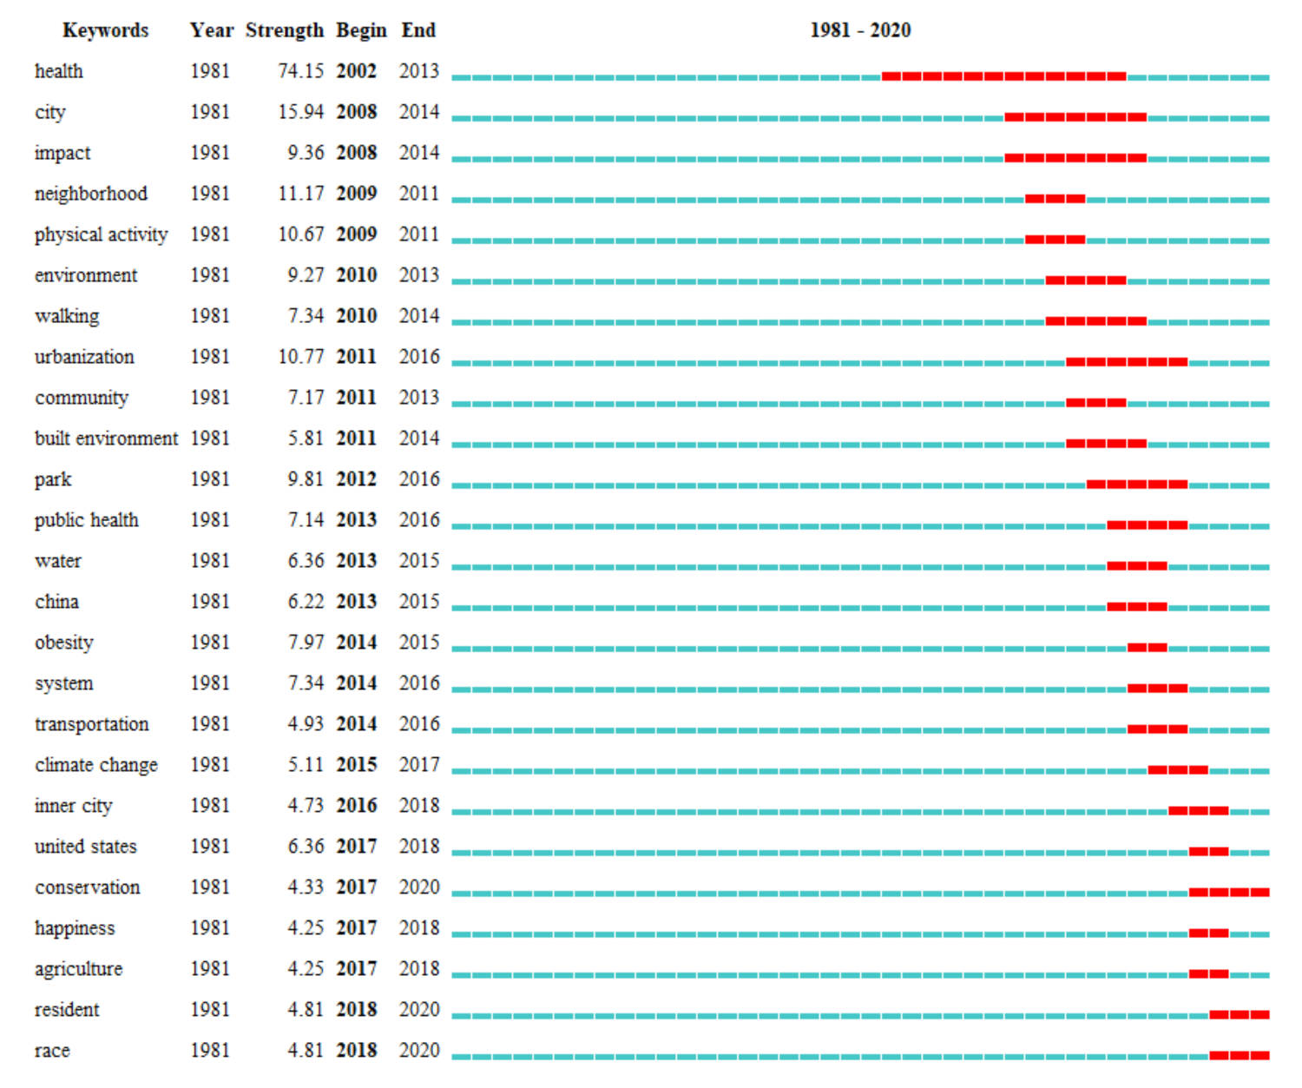Select the keyword "china"
The width and height of the screenshot is (1302, 1088).
[56, 602]
